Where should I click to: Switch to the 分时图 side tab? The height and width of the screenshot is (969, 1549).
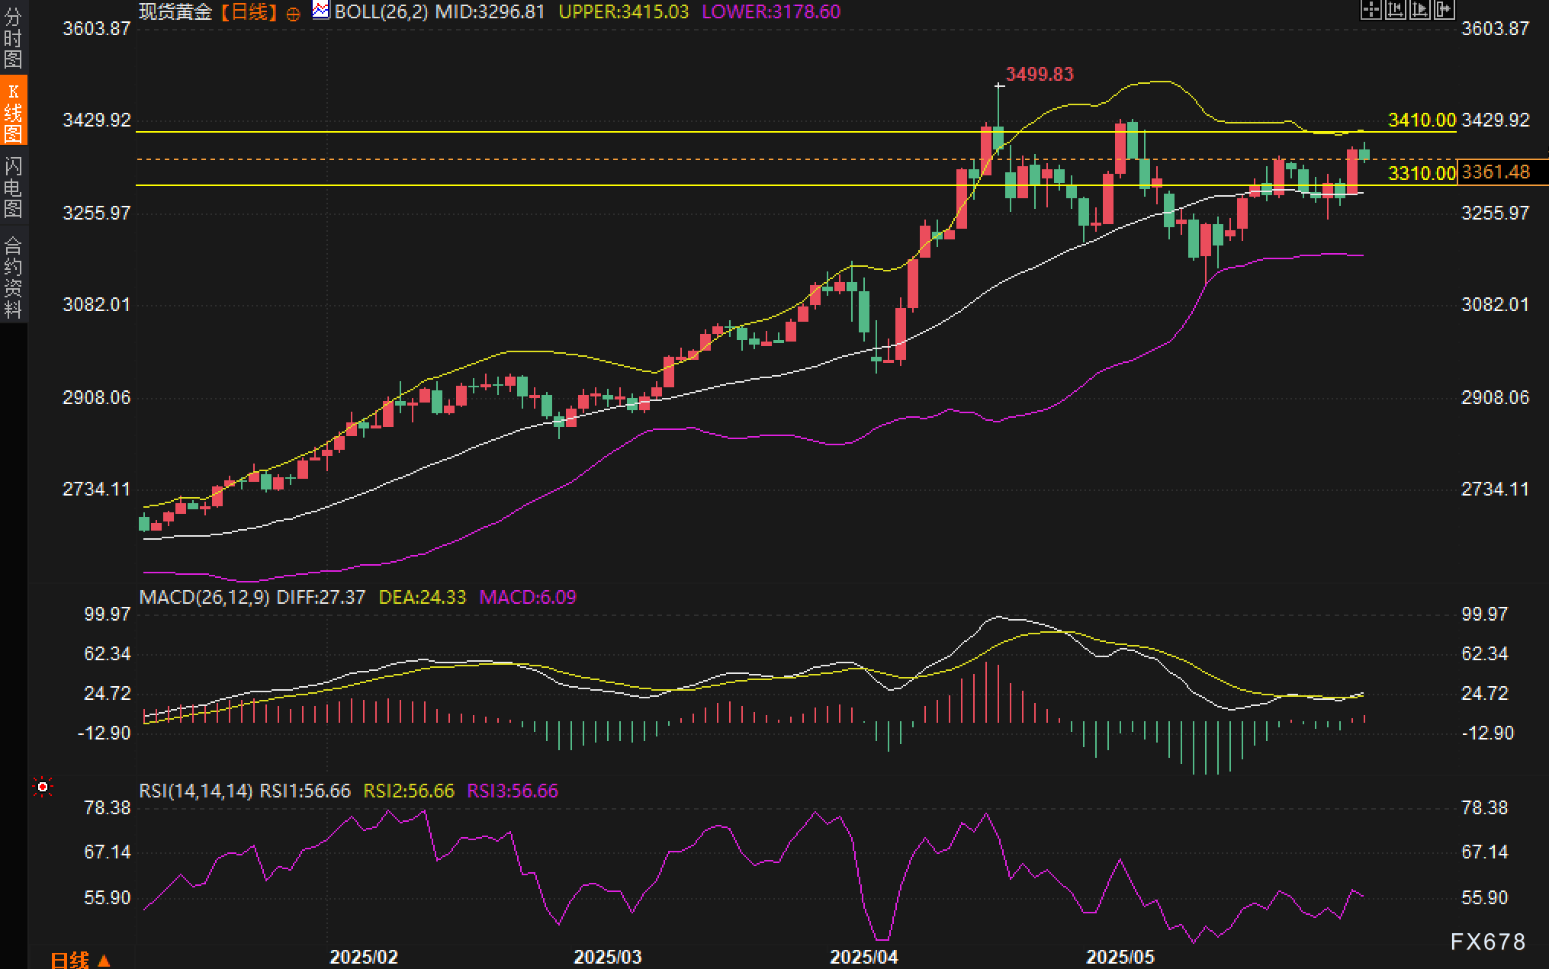coord(13,38)
